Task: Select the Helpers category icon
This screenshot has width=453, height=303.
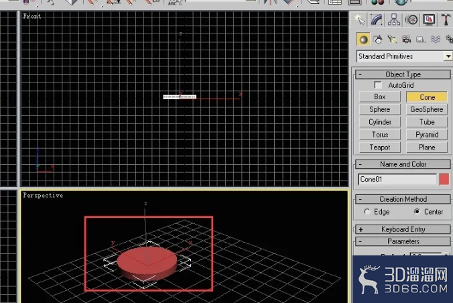Action: coord(421,40)
